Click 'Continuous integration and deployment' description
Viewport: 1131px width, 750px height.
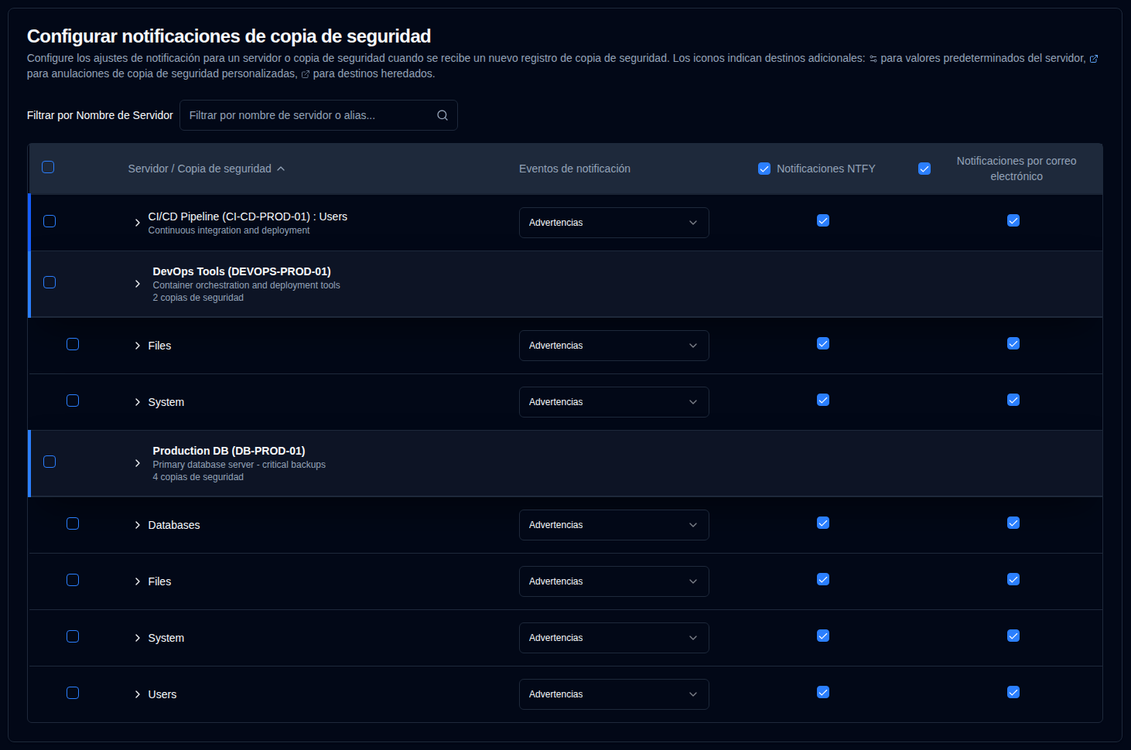point(229,230)
